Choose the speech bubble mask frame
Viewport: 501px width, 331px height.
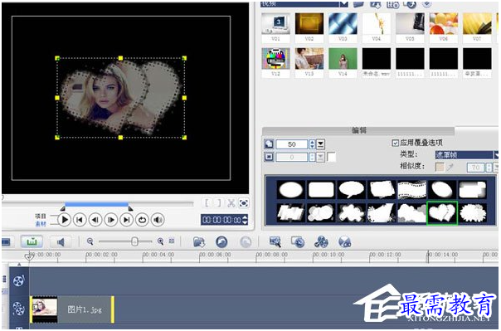click(351, 189)
